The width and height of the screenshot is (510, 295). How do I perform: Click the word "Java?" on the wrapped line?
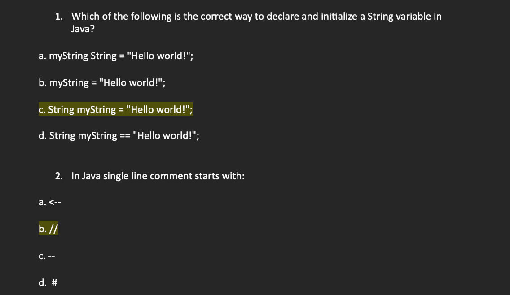83,29
